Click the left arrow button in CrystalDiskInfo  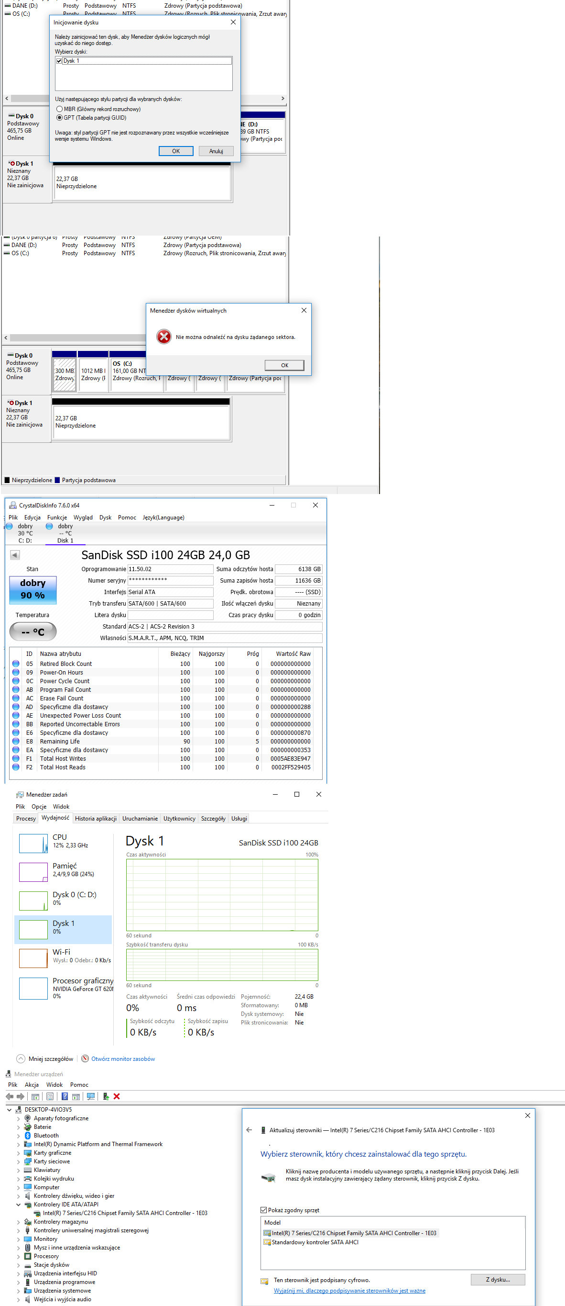pos(15,555)
